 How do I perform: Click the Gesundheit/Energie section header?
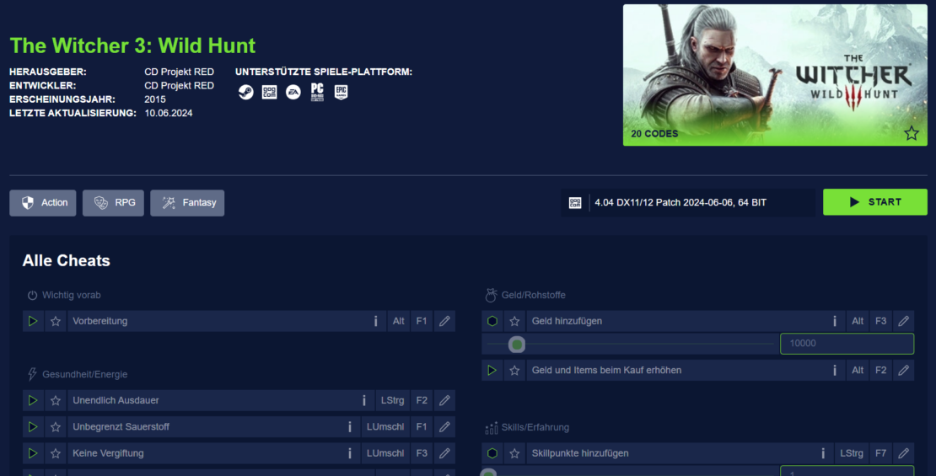pyautogui.click(x=78, y=375)
